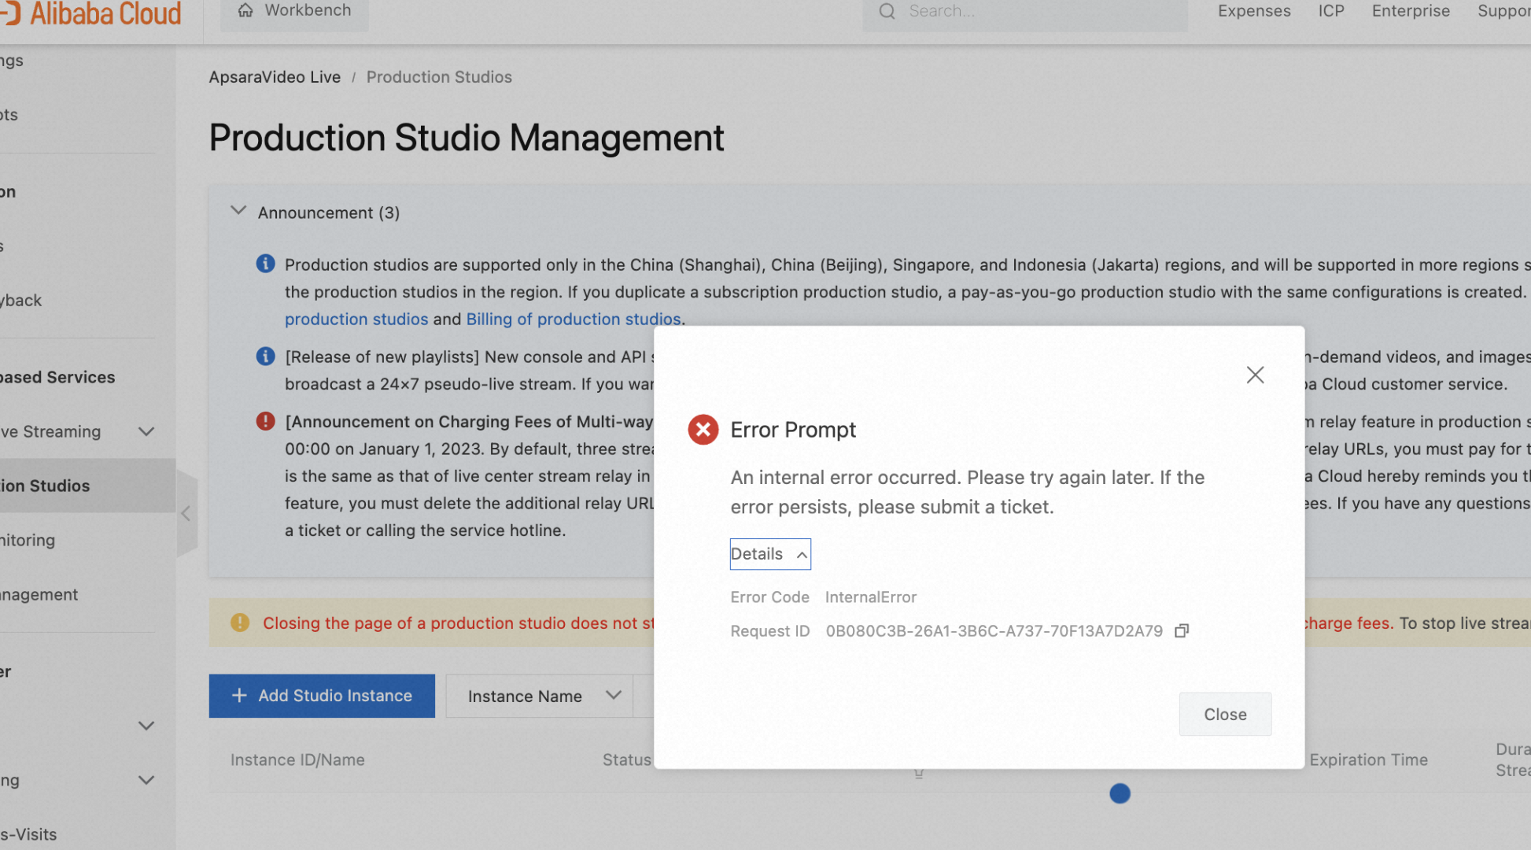Click the first blue info icon in announcements
This screenshot has width=1531, height=850.
click(266, 264)
